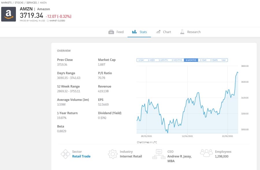
Task: Click the market closed clock icon
Action: pyautogui.click(x=48, y=21)
